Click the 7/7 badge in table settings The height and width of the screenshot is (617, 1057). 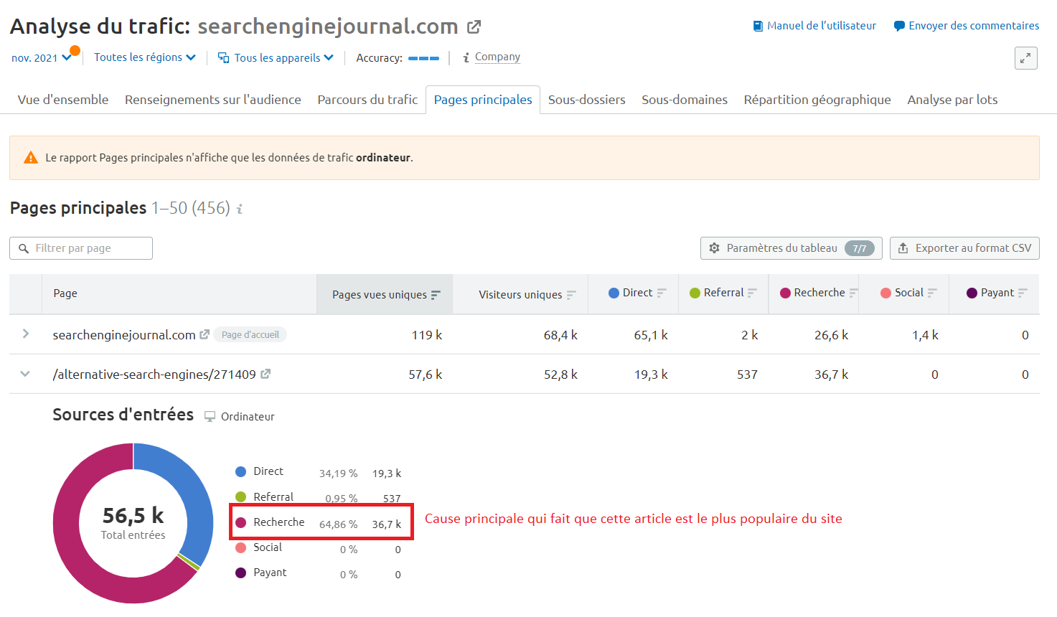860,248
